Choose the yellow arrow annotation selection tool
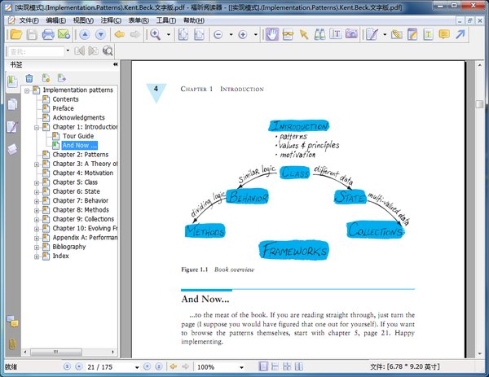 point(304,34)
